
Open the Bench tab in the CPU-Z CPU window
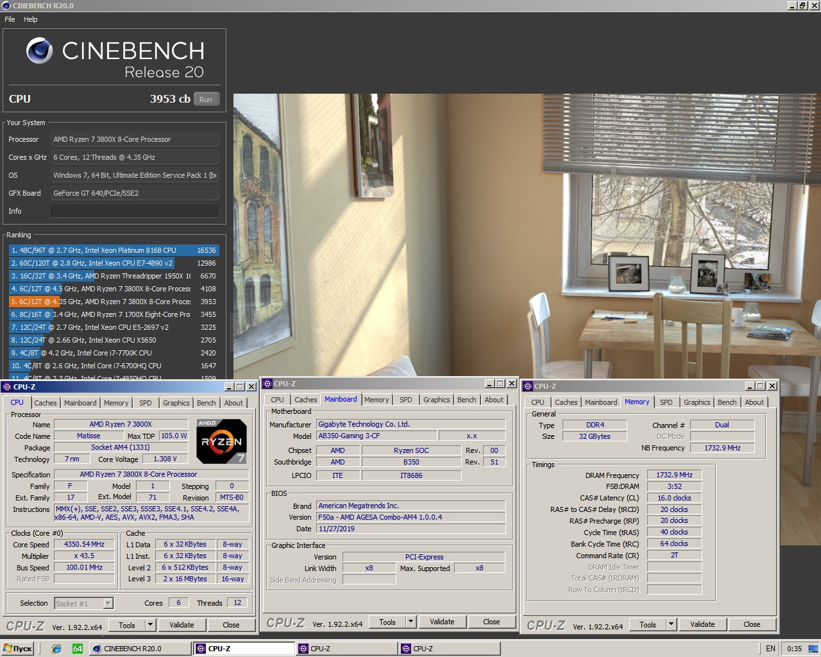point(207,403)
